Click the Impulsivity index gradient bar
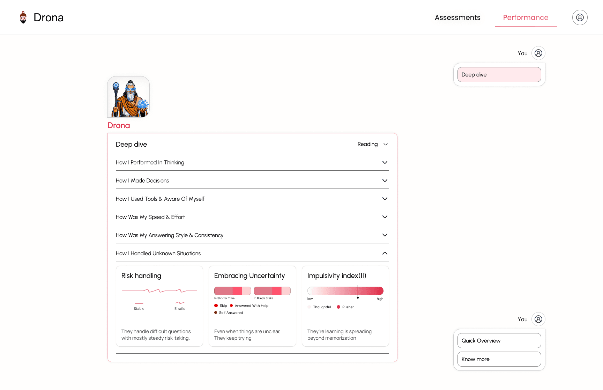The image size is (603, 390). pyautogui.click(x=345, y=291)
